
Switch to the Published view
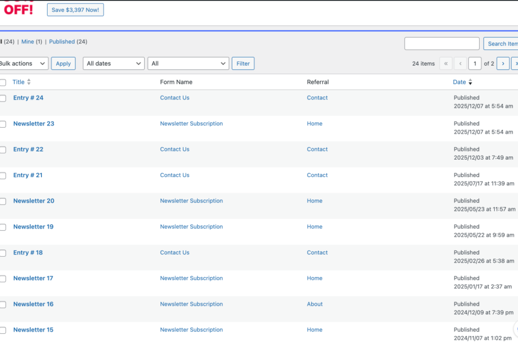click(x=62, y=41)
